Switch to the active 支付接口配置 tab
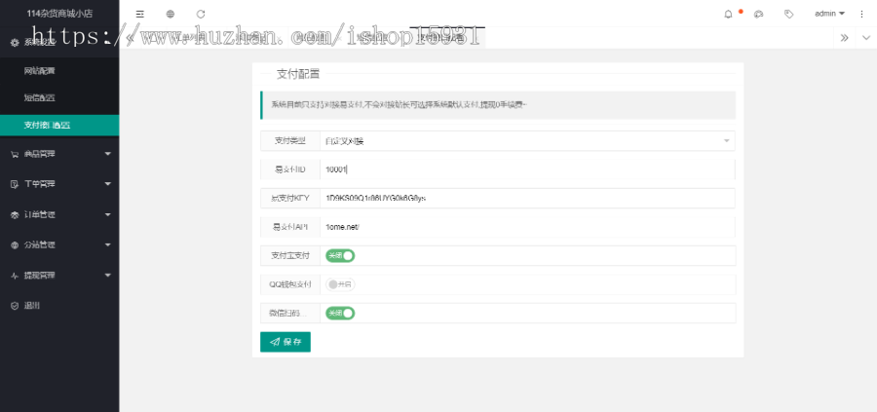 (x=447, y=38)
